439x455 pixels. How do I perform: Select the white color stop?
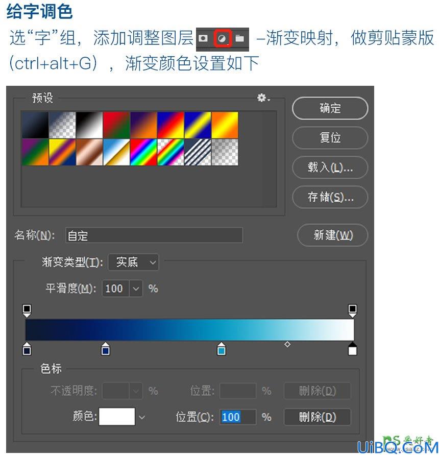coord(352,348)
